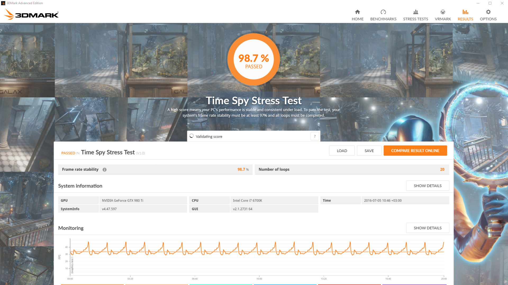
Task: Click the Number of loops value 20
Action: [442, 169]
